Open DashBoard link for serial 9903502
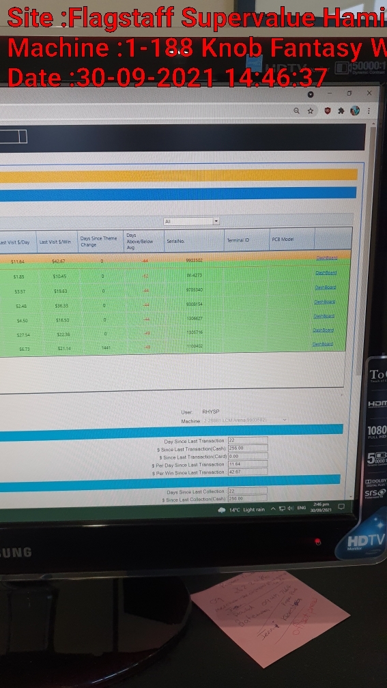Viewport: 387px width, 688px height. (327, 258)
